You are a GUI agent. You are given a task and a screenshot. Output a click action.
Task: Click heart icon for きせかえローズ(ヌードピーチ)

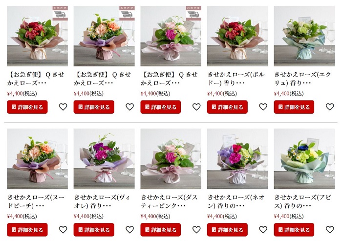pos(63,230)
